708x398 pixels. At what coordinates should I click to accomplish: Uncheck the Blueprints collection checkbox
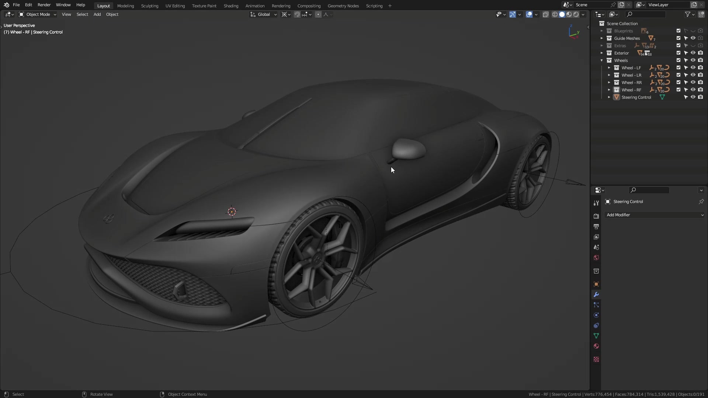tap(678, 31)
